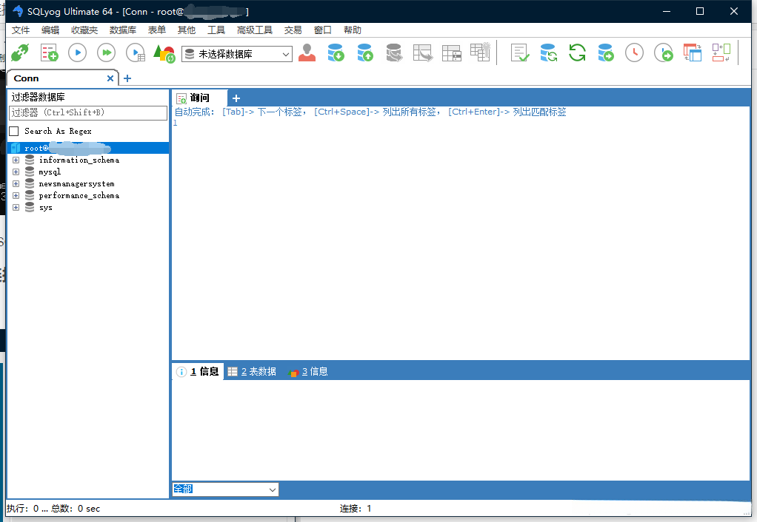Select the information_schema database name
757x522 pixels.
coord(79,160)
